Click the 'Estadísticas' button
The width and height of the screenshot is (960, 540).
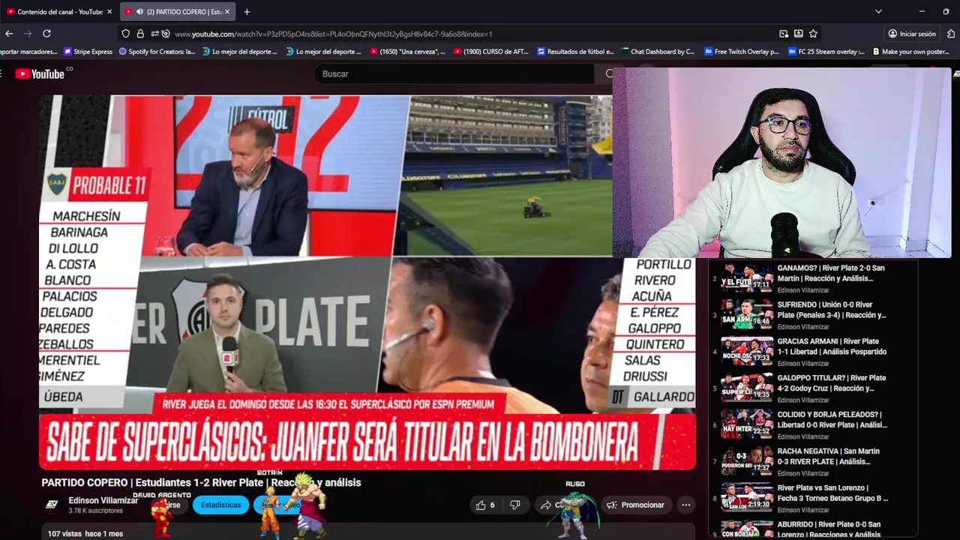coord(220,505)
